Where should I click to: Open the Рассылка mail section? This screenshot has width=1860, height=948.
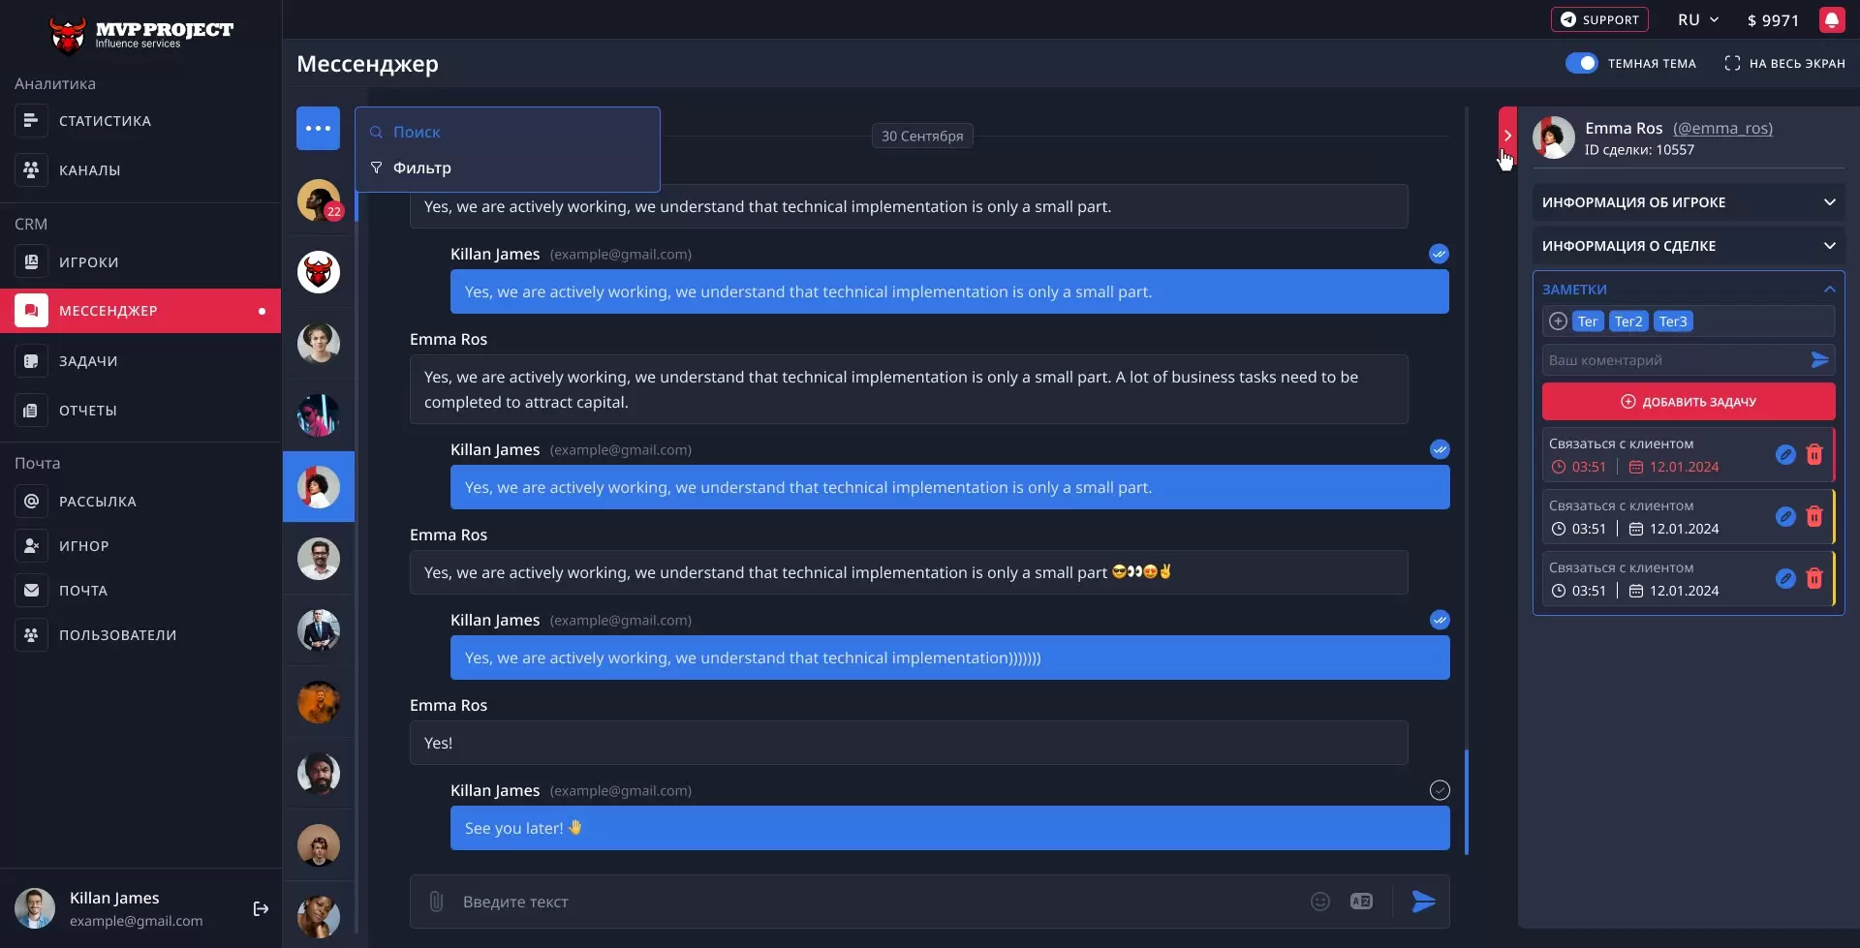[x=98, y=501]
